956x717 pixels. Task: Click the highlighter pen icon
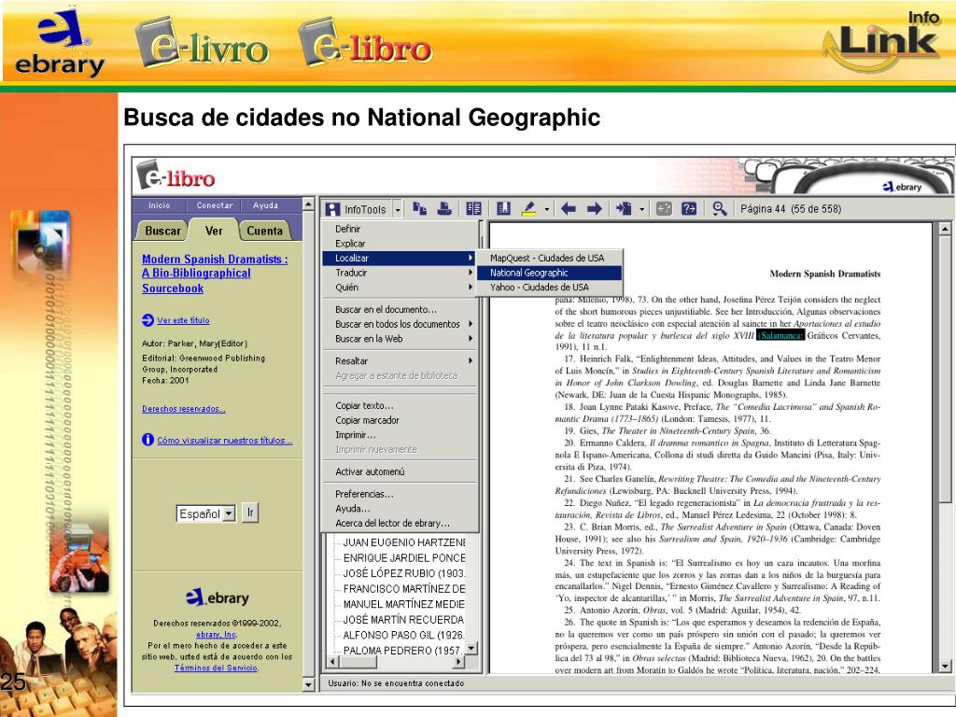(529, 208)
